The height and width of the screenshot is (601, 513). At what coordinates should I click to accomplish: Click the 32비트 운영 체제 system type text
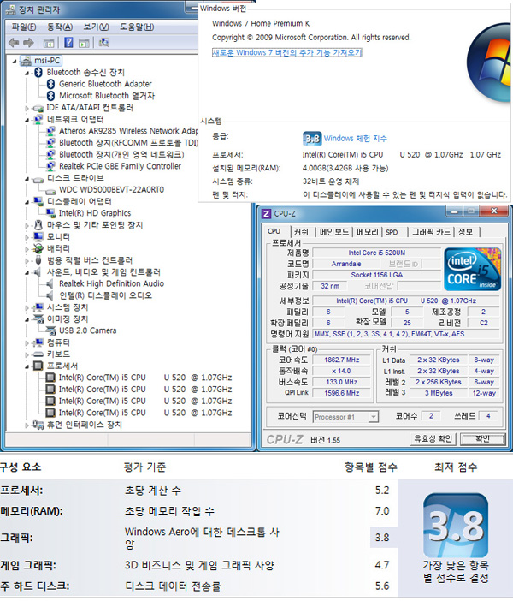[x=331, y=181]
